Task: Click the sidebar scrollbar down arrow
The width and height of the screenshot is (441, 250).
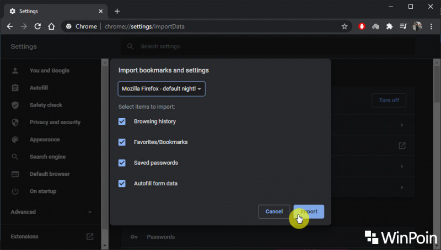Action: pyautogui.click(x=105, y=246)
